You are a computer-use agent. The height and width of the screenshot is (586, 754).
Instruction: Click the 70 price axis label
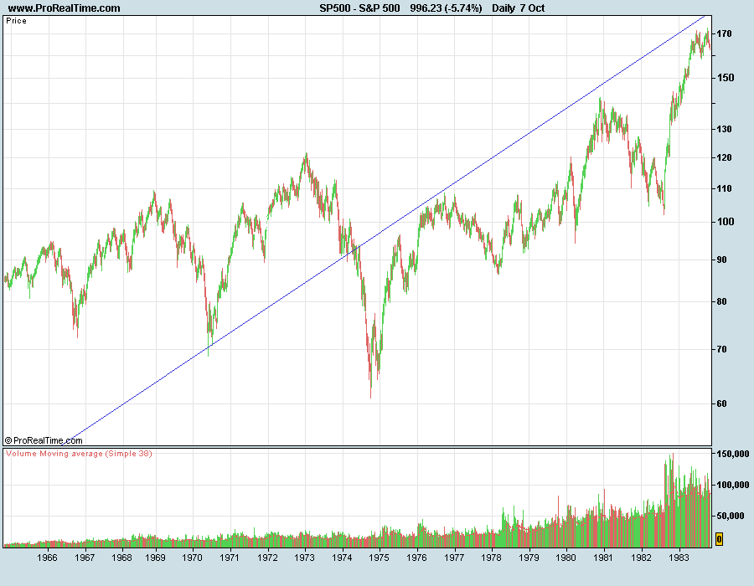coord(722,349)
